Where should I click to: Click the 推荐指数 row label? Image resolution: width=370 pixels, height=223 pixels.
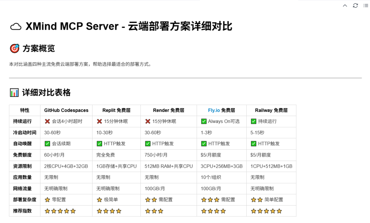22,211
